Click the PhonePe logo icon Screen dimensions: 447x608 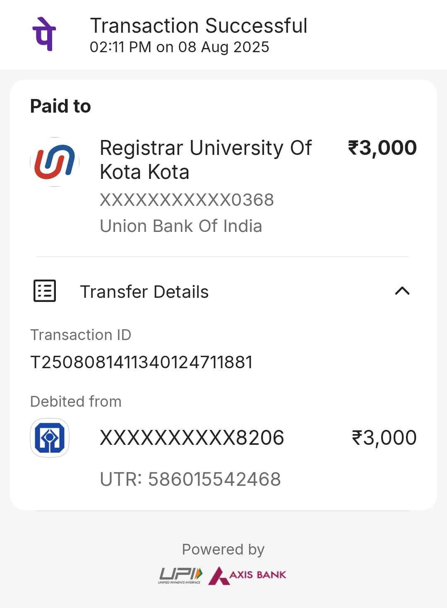[44, 34]
